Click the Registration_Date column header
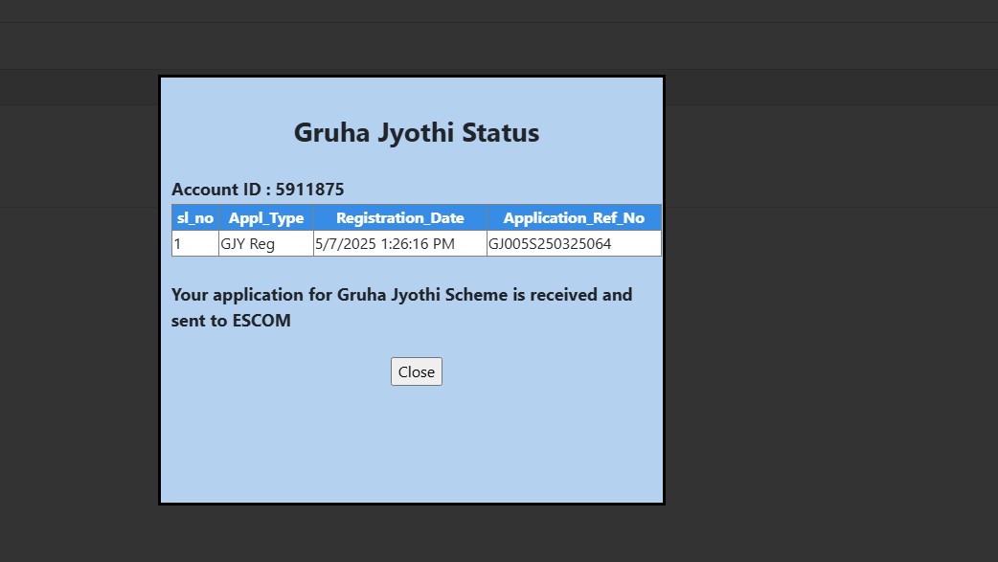The height and width of the screenshot is (562, 998). click(x=400, y=217)
